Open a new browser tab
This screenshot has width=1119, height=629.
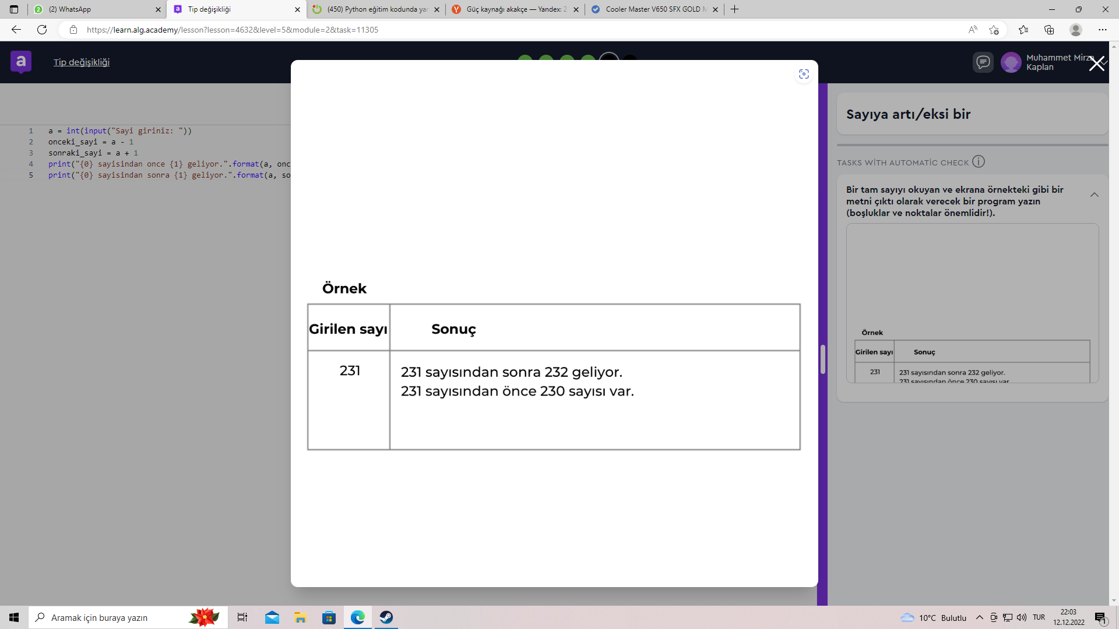pos(735,9)
